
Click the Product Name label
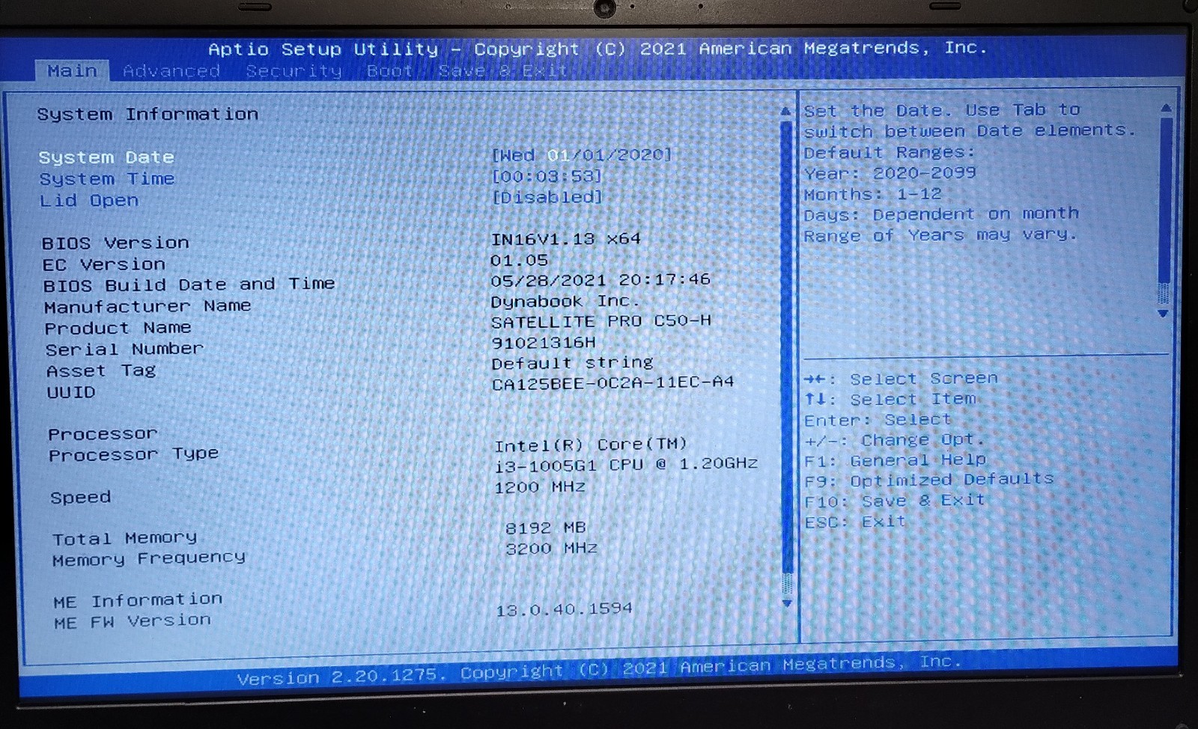point(118,329)
